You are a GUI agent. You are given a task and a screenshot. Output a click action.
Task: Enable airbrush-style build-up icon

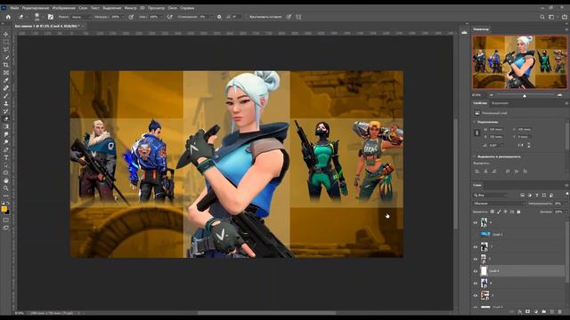170,17
